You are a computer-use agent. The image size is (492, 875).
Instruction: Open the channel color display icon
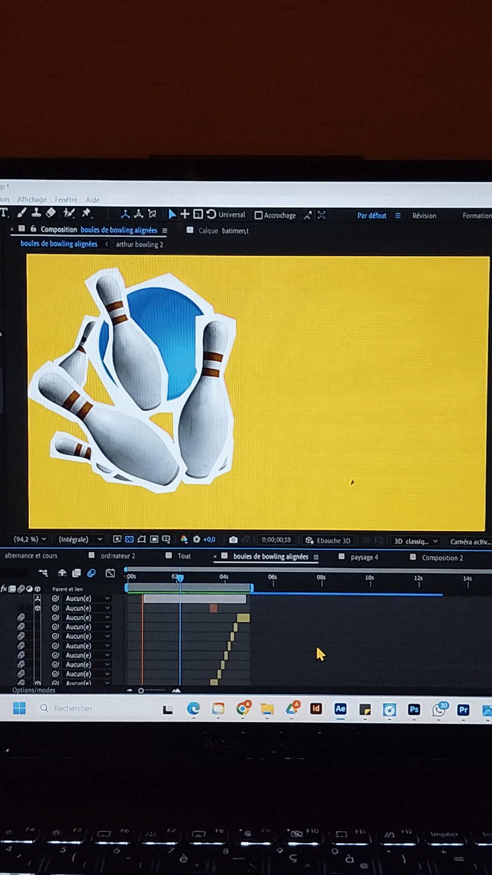pyautogui.click(x=184, y=539)
